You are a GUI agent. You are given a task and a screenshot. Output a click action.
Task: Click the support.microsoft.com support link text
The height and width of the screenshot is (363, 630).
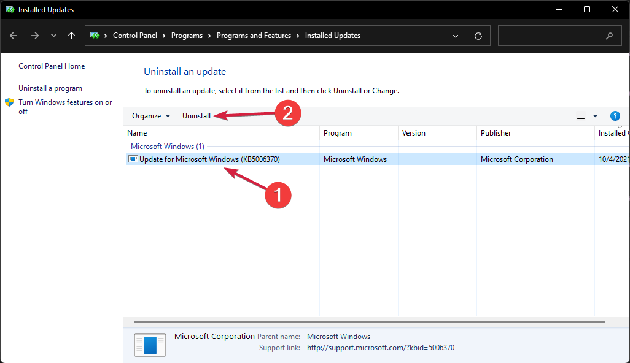381,348
